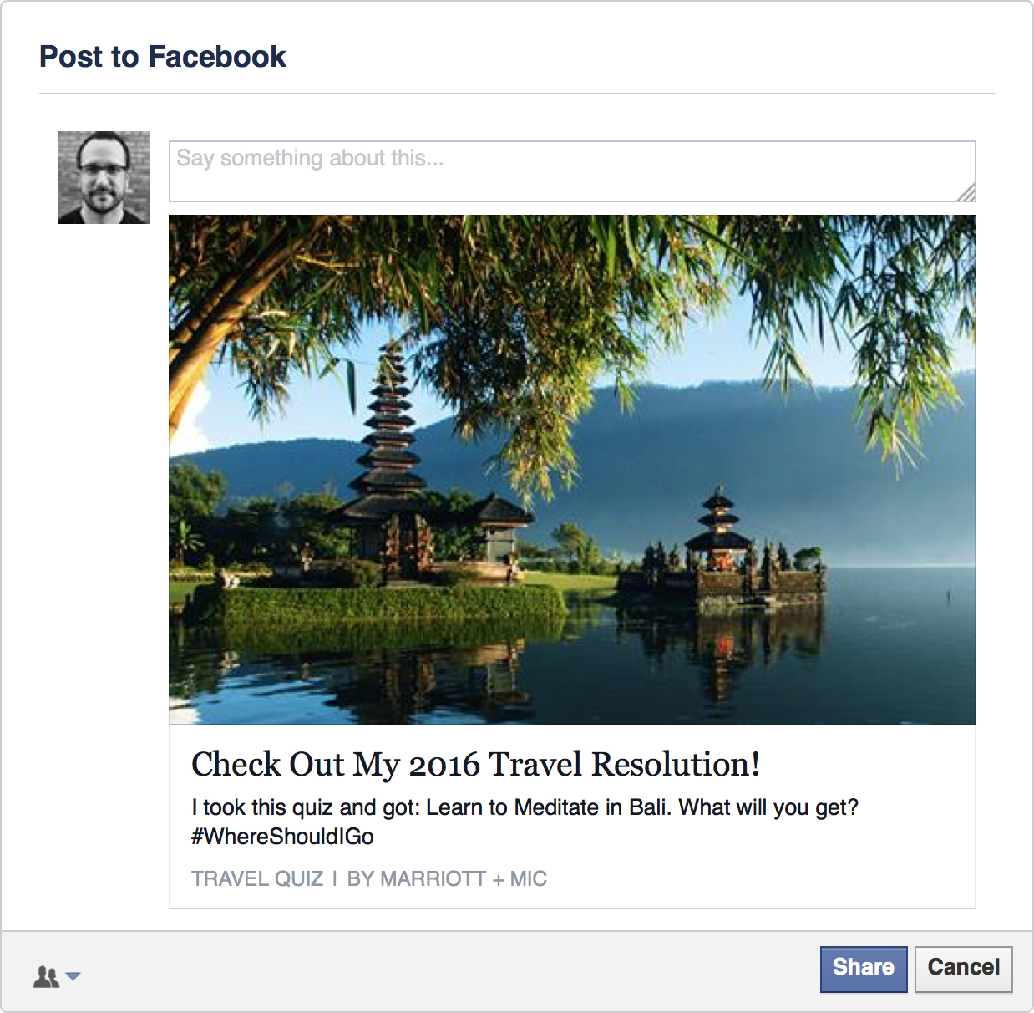Click the #WhereShouldIGo hashtag text
Image resolution: width=1034 pixels, height=1013 pixels.
pyautogui.click(x=282, y=837)
